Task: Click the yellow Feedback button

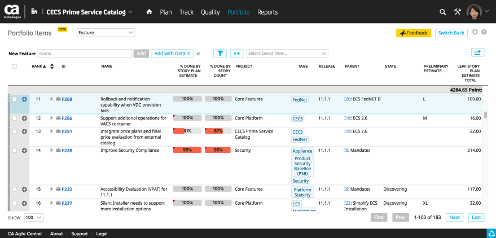Action: pos(413,33)
